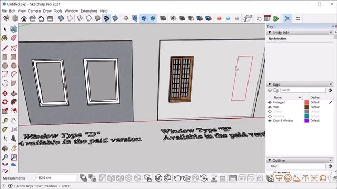Image resolution: width=337 pixels, height=189 pixels.
Task: Click the green play-arrow extension icon
Action: [276, 18]
